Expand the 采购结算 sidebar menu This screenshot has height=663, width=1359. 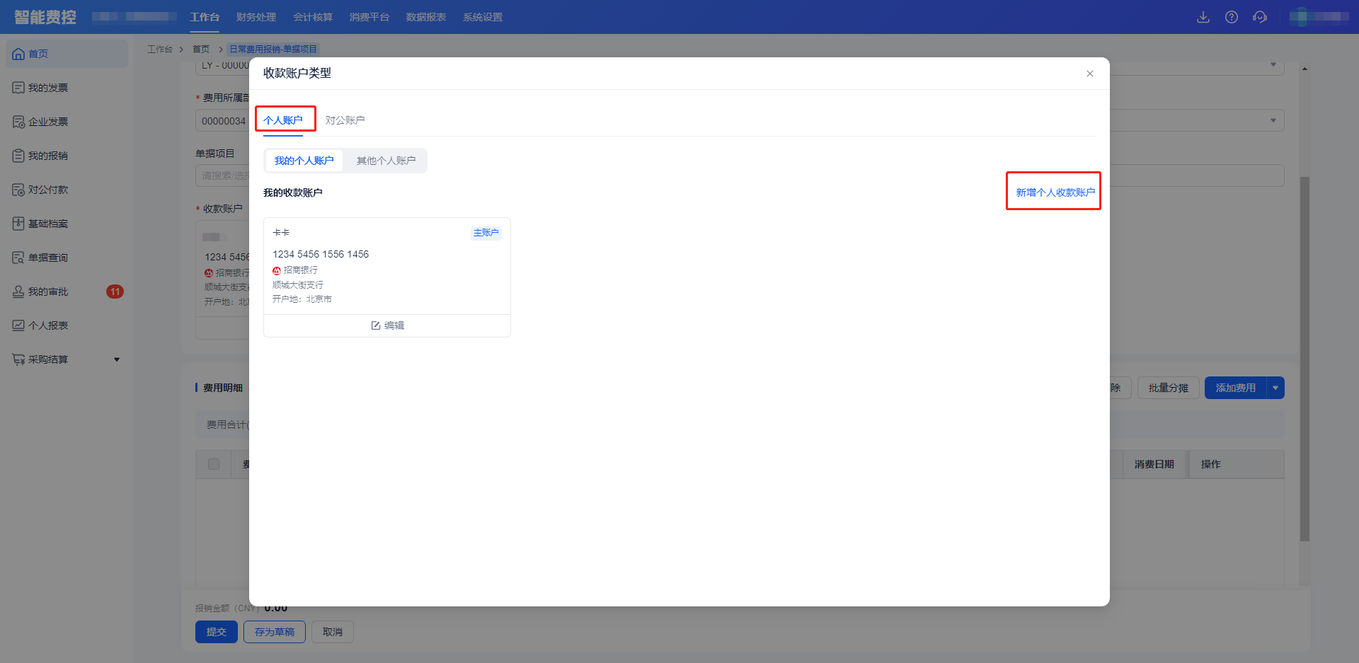coord(117,359)
